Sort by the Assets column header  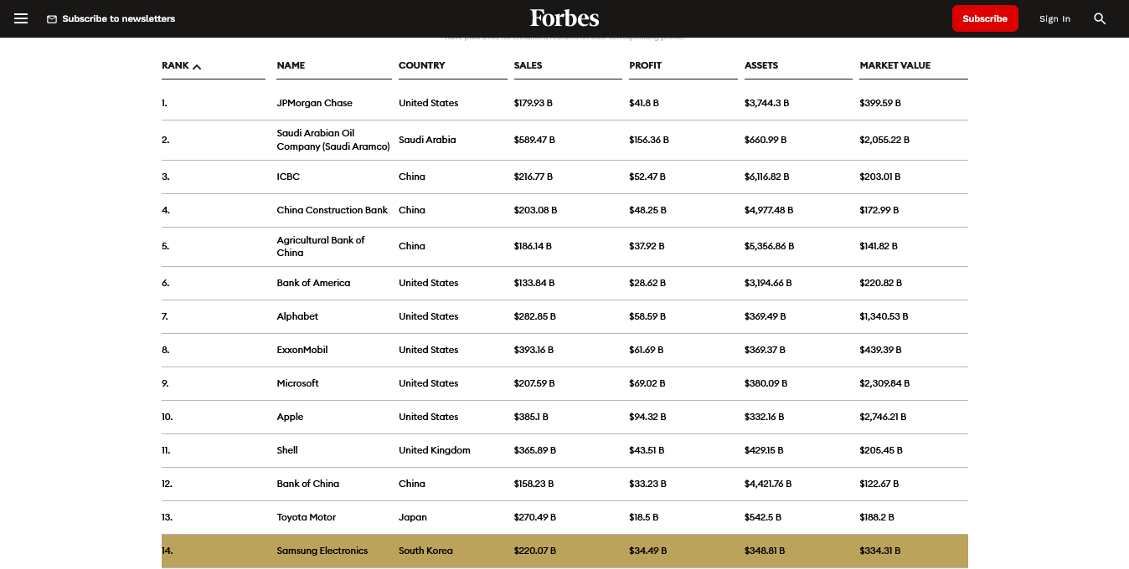tap(760, 65)
